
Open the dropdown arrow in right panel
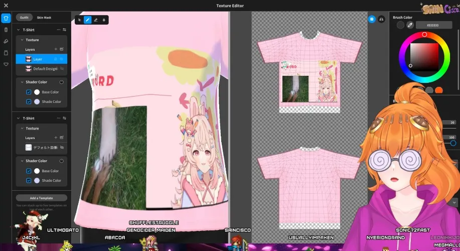pyautogui.click(x=454, y=203)
